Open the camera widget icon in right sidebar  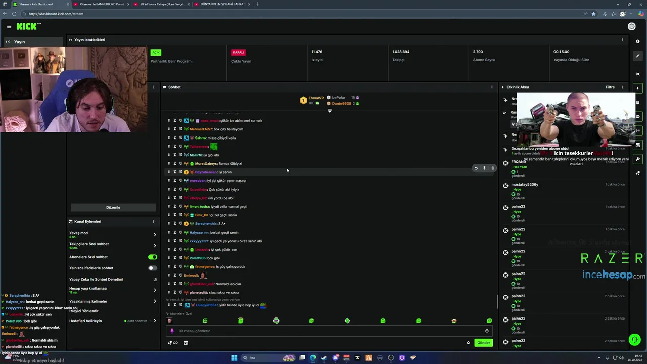638,74
